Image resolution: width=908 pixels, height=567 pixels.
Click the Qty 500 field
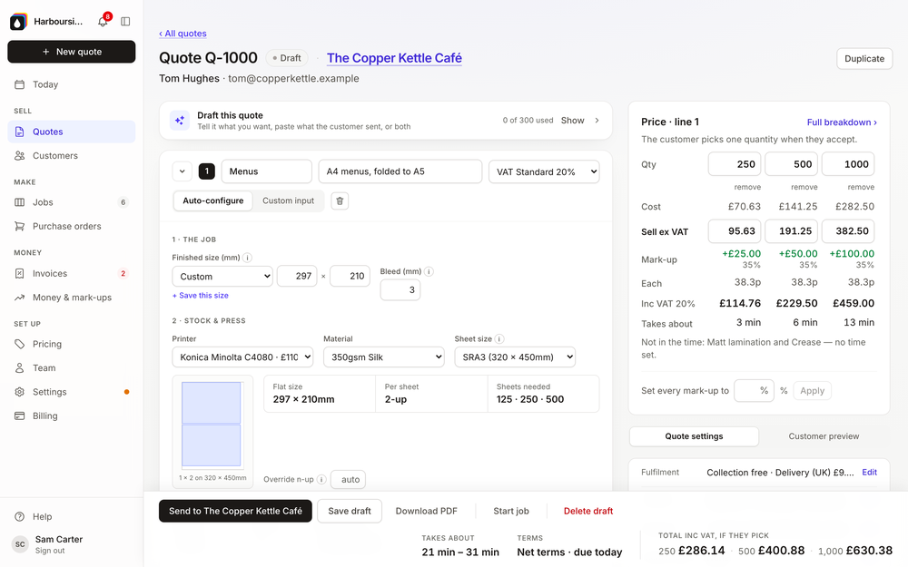coord(791,164)
